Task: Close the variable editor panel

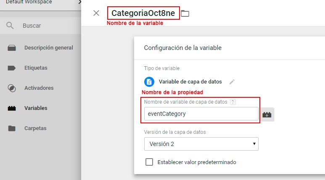Action: [96, 13]
